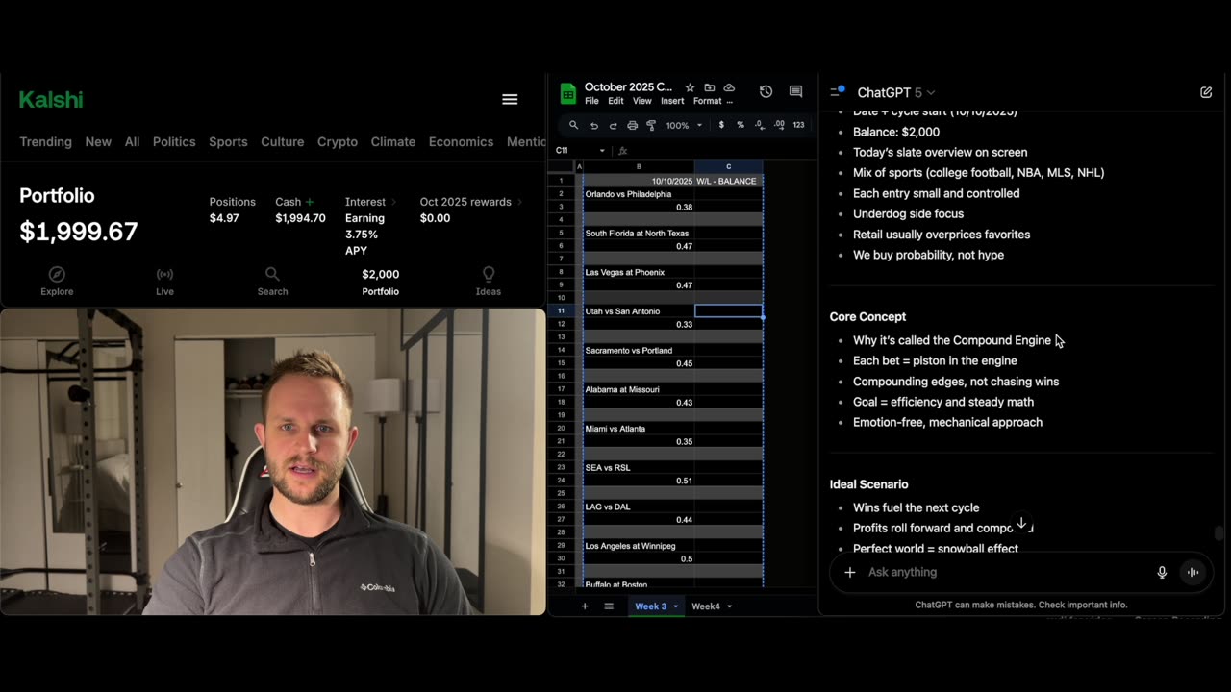The image size is (1231, 692).
Task: Open the ChatGPT 5 model selector
Action: pos(895,92)
